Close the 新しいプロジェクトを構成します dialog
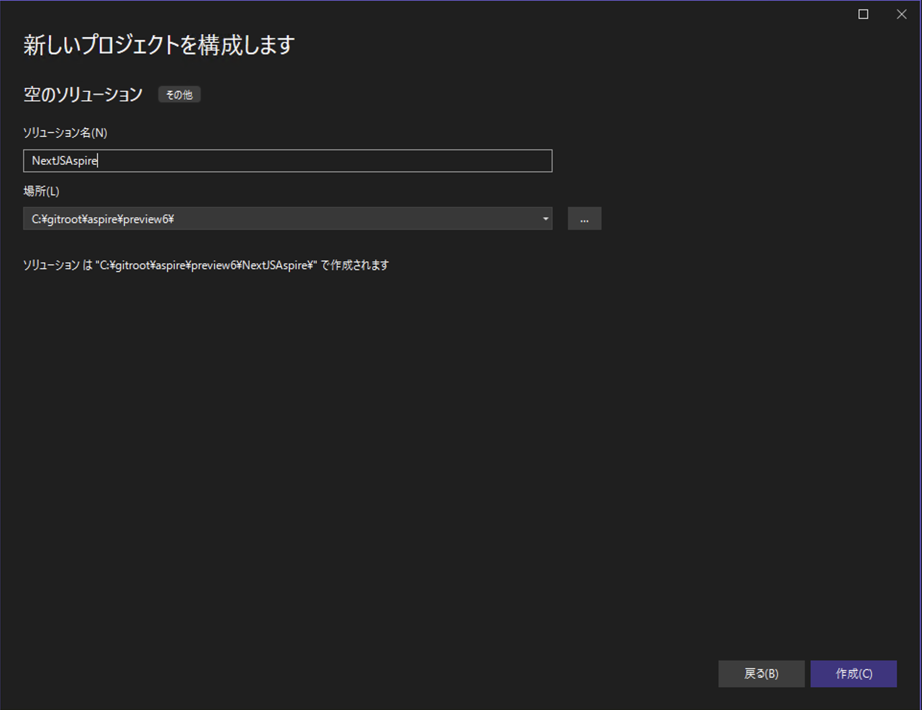The height and width of the screenshot is (710, 922). [902, 14]
